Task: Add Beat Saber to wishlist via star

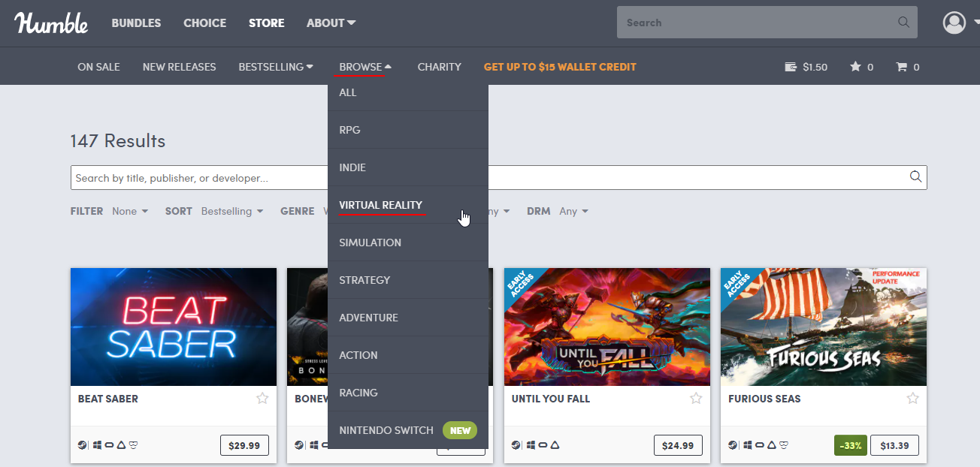Action: [x=262, y=398]
